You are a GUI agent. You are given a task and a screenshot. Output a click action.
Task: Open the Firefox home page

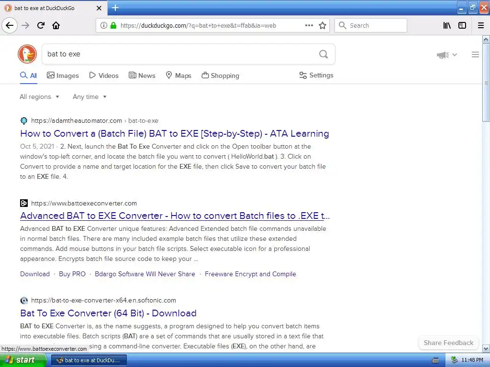56,25
